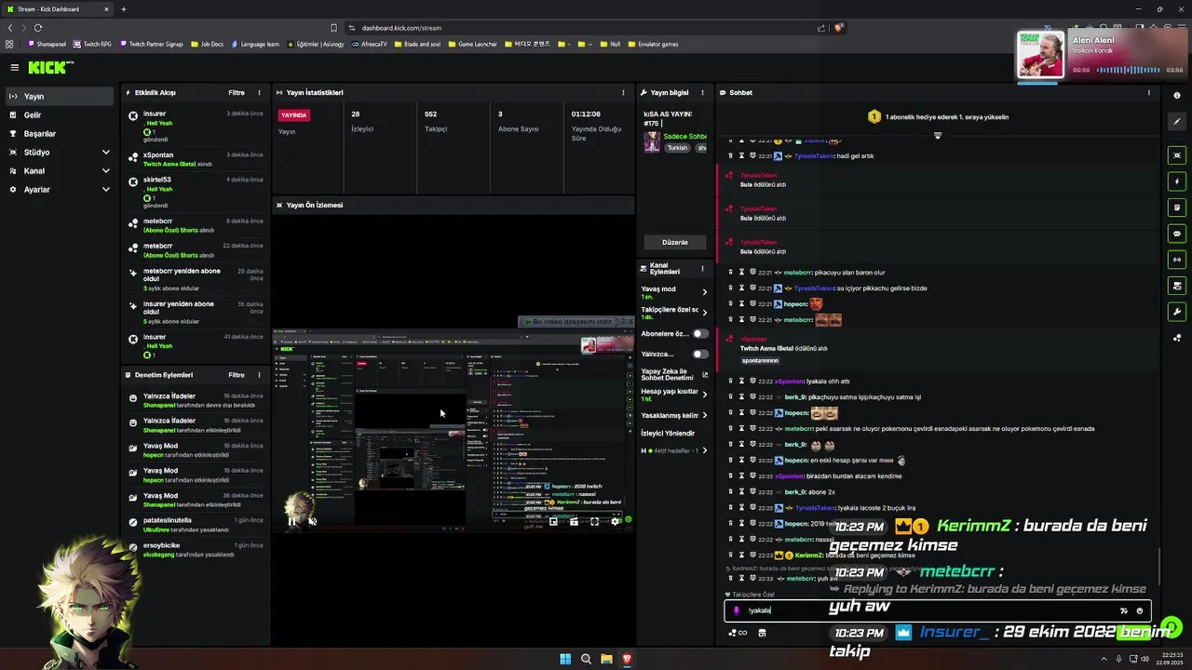Pause the stream preview player

(x=292, y=521)
